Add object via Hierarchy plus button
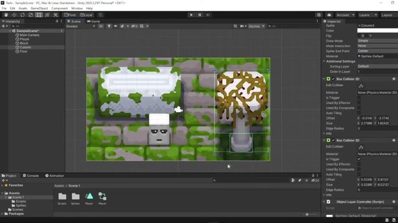Image resolution: width=398 pixels, height=223 pixels. tap(4, 26)
